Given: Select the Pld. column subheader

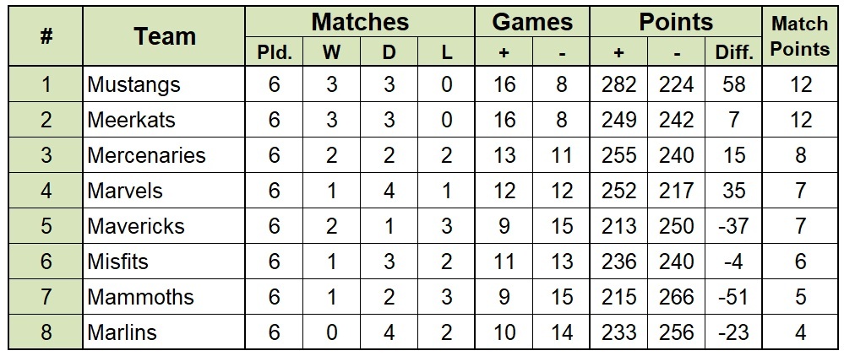Looking at the screenshot, I should click(x=274, y=52).
